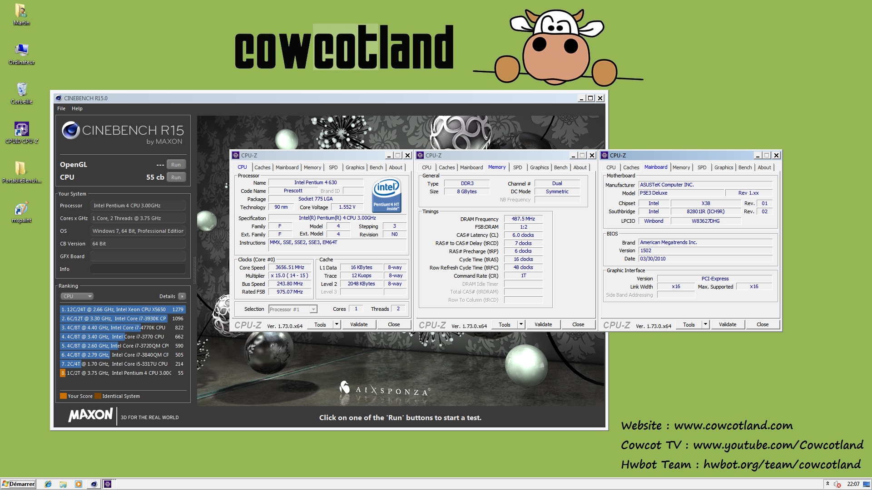Image resolution: width=872 pixels, height=490 pixels.
Task: Click the Mainboard CPU-Z window title icon
Action: click(604, 155)
